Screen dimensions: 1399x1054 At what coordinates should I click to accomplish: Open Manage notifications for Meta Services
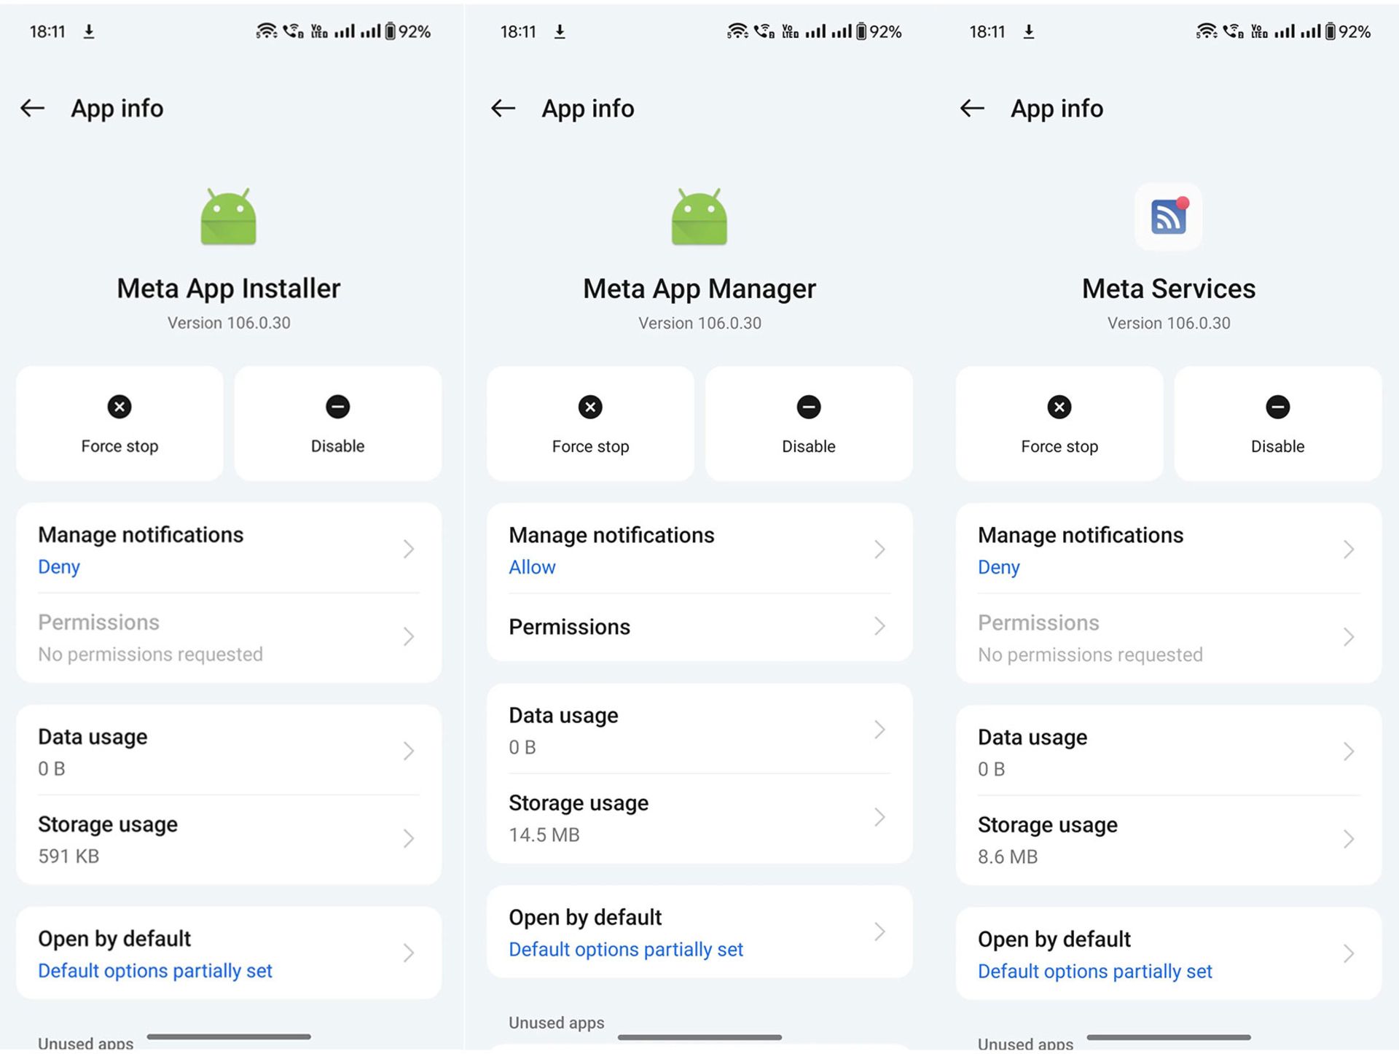coord(1169,549)
